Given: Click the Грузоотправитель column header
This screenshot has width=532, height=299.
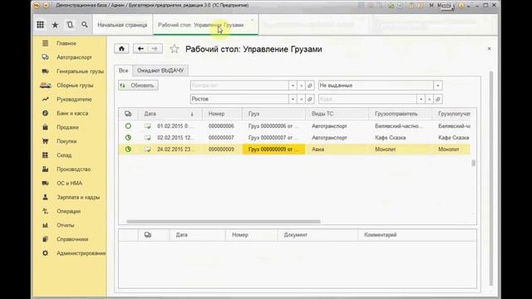Looking at the screenshot, I should pos(401,114).
